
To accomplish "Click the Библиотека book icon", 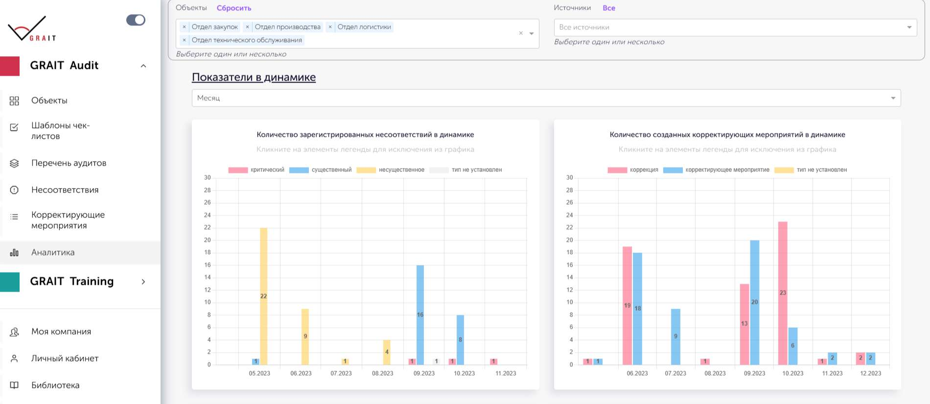I will [14, 385].
